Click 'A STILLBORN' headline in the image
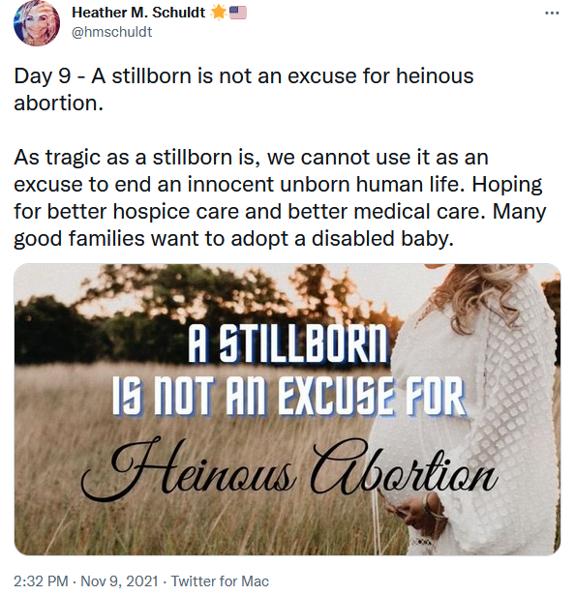 click(287, 343)
